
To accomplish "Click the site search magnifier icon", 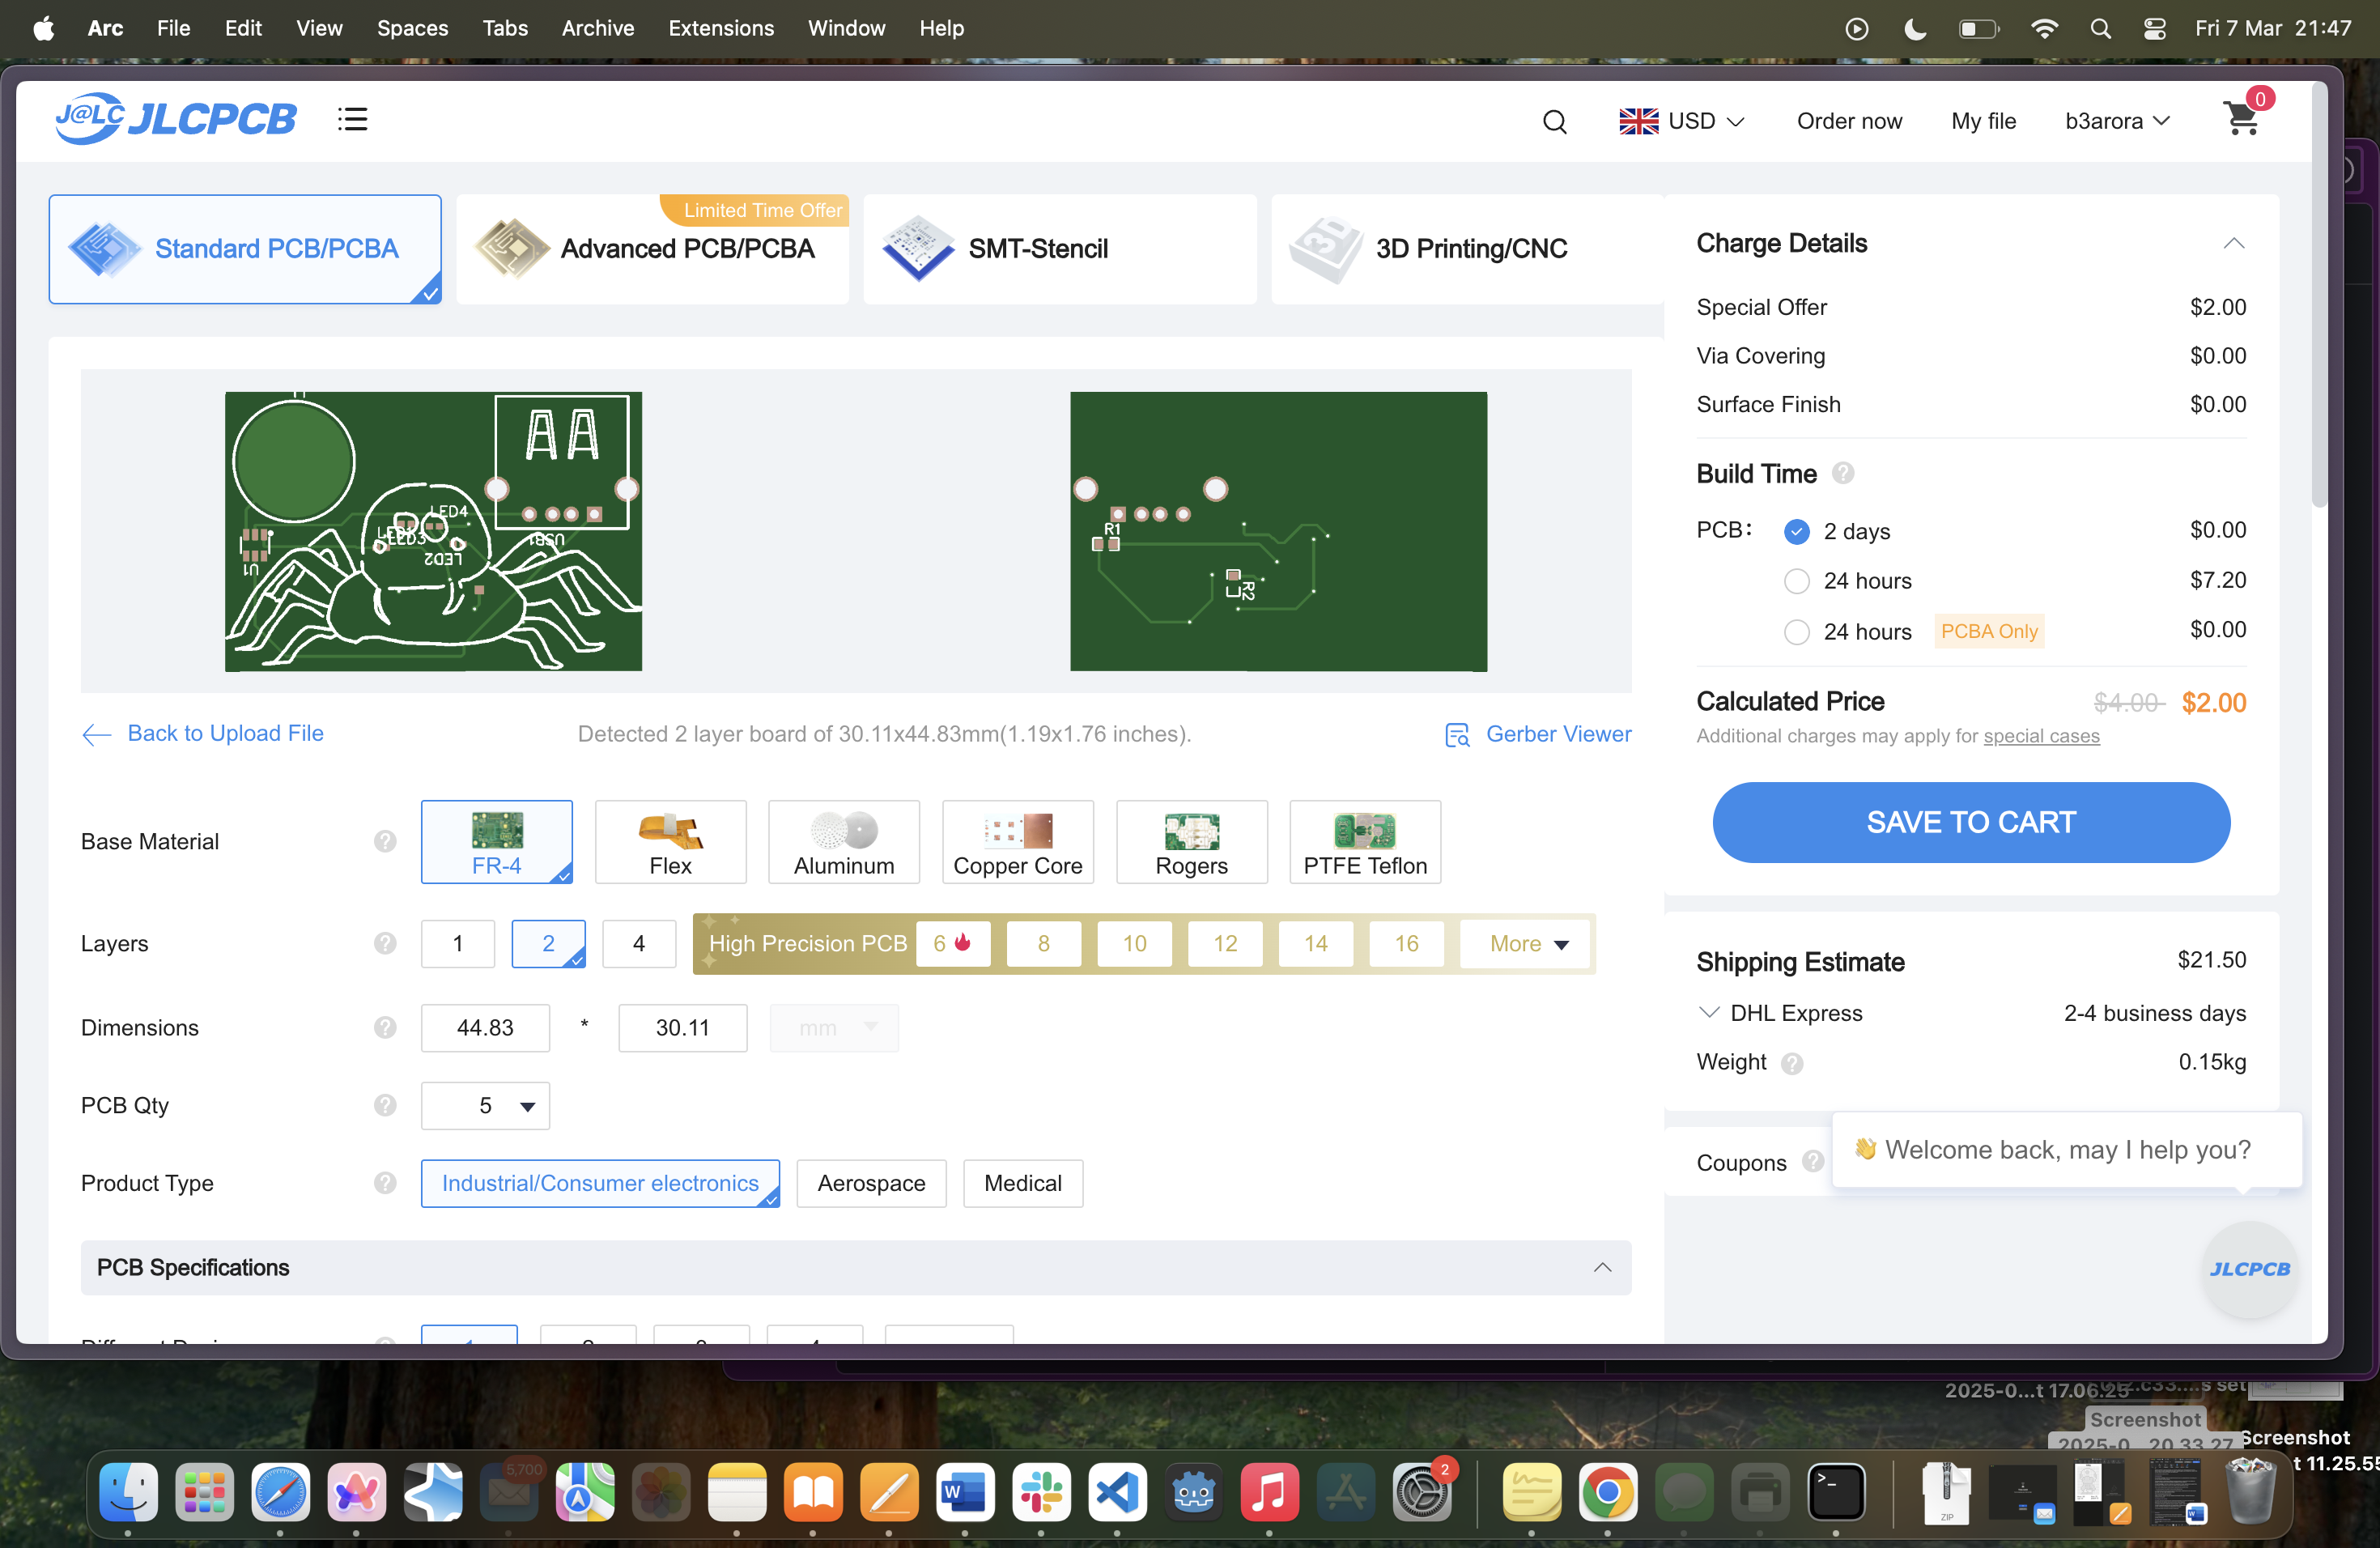I will coord(1554,121).
